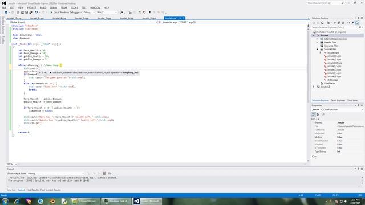Click the bookmark toolbar icon
The width and height of the screenshot is (365, 205).
149,13
